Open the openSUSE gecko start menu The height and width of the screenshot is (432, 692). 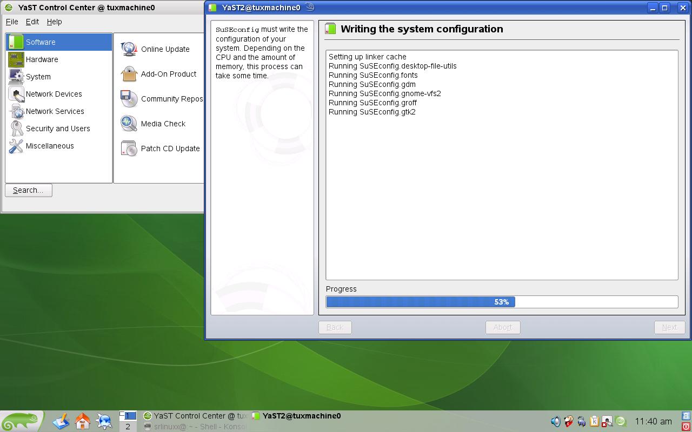point(22,421)
